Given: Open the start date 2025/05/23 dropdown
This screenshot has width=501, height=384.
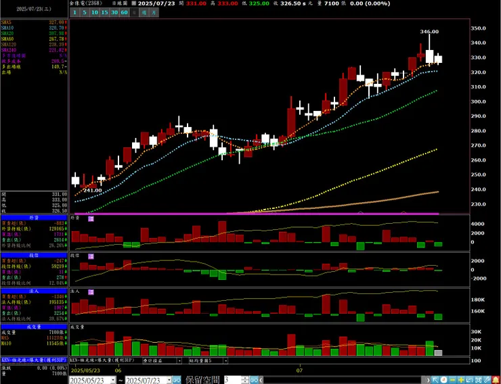Looking at the screenshot, I should coord(113,380).
